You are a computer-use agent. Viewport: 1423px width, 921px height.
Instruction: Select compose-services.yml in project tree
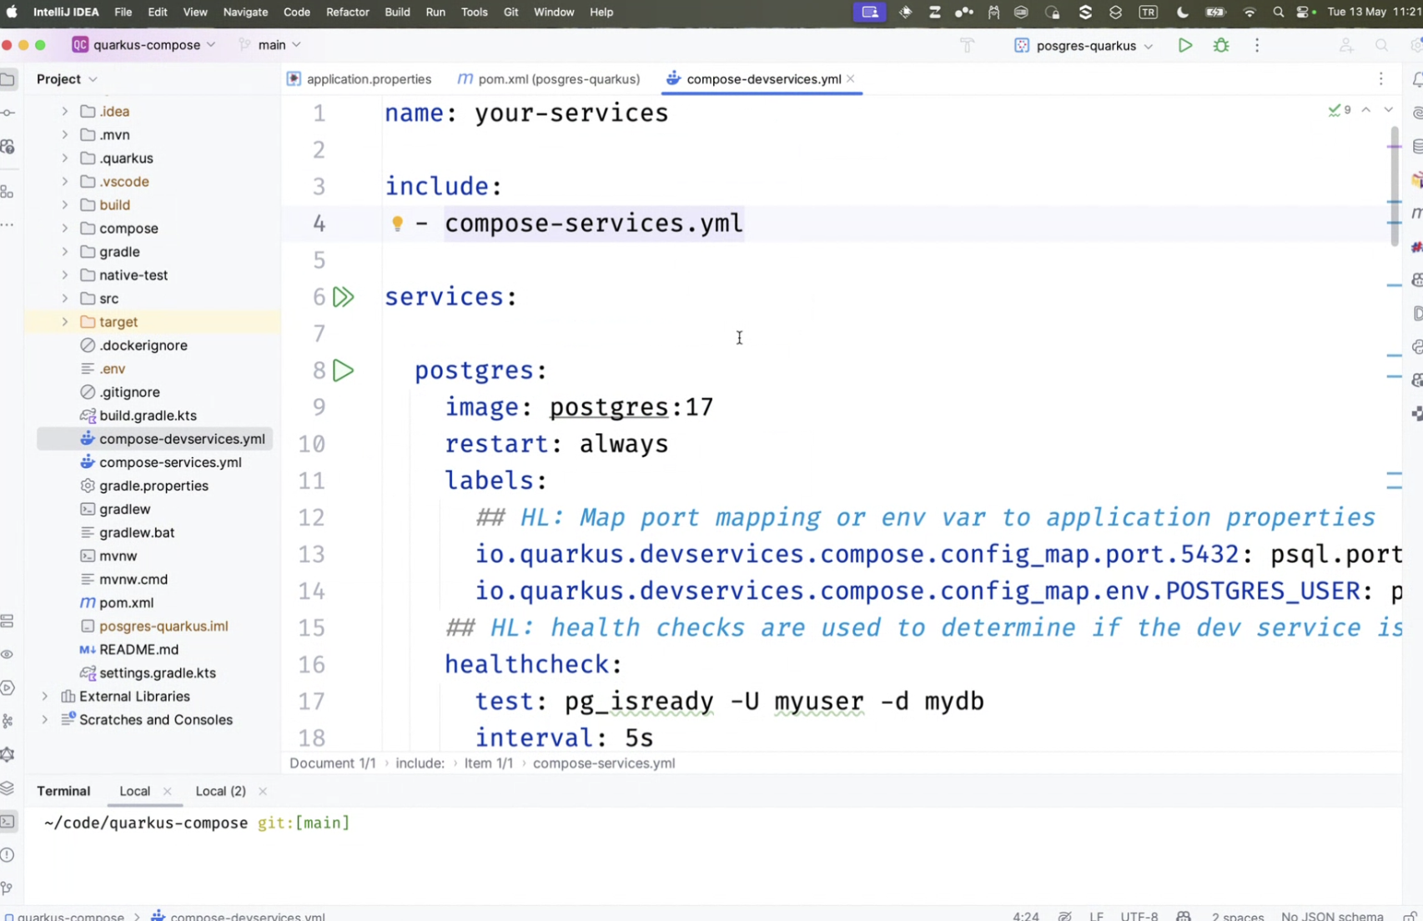170,462
